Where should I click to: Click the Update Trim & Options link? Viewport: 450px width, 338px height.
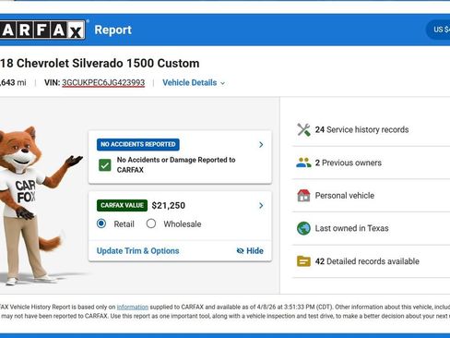tap(137, 251)
